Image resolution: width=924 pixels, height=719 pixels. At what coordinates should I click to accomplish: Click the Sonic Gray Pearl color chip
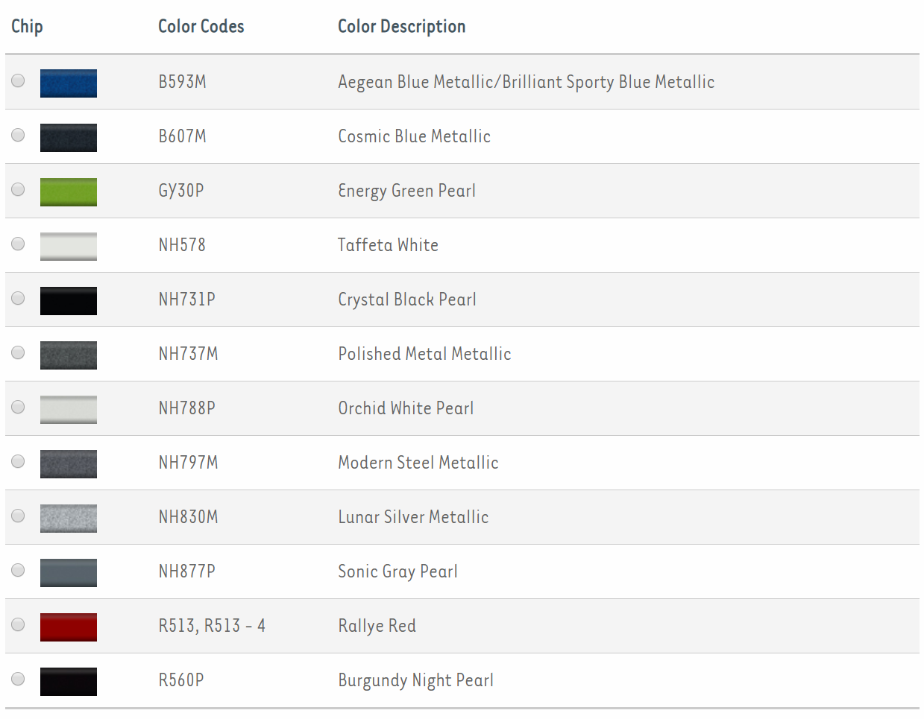(69, 572)
